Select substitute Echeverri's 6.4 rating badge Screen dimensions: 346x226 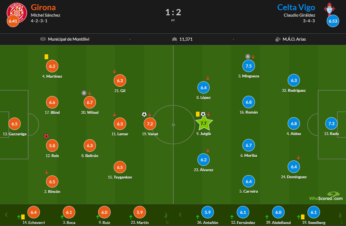point(33,212)
